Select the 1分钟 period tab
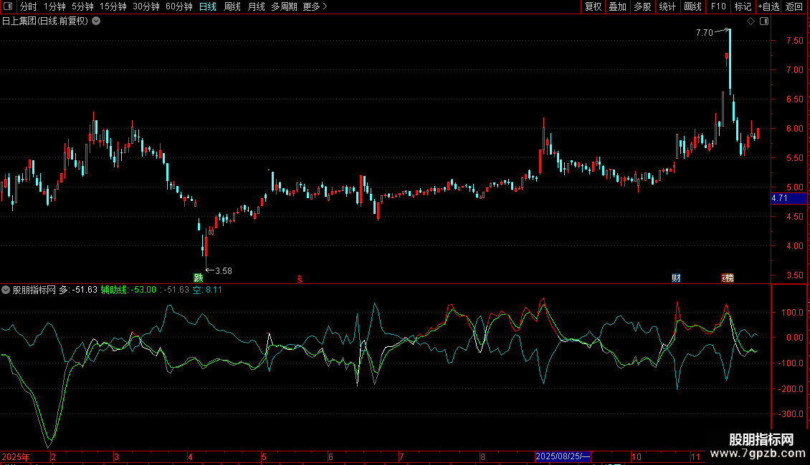The height and width of the screenshot is (465, 810). (54, 6)
